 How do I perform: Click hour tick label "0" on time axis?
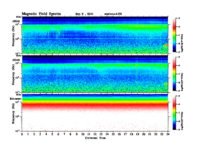(x=22, y=134)
